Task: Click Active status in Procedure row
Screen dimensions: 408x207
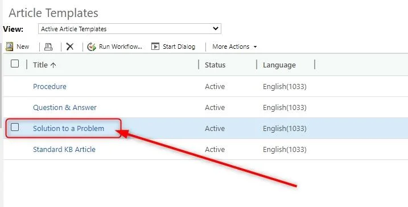Action: [x=215, y=86]
